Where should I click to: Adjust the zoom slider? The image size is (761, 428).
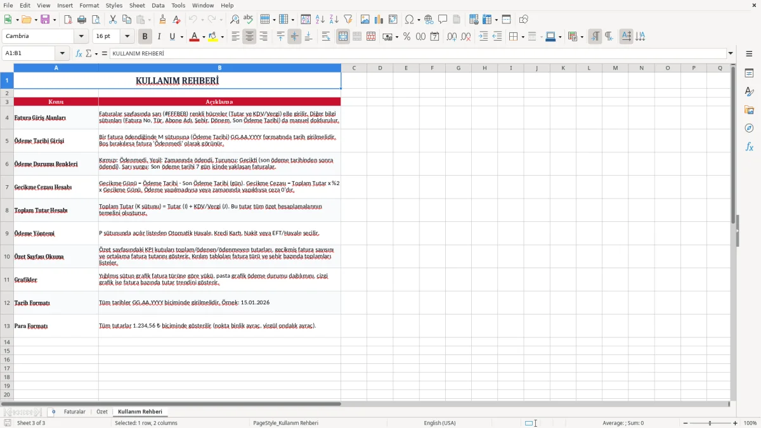(710, 423)
